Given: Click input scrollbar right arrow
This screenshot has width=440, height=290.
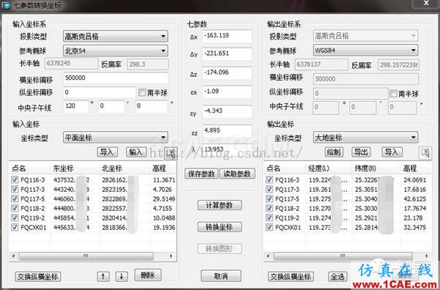Looking at the screenshot, I should tap(171, 256).
